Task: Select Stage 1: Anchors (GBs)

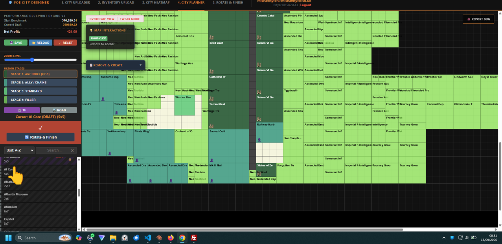Action: [40, 74]
